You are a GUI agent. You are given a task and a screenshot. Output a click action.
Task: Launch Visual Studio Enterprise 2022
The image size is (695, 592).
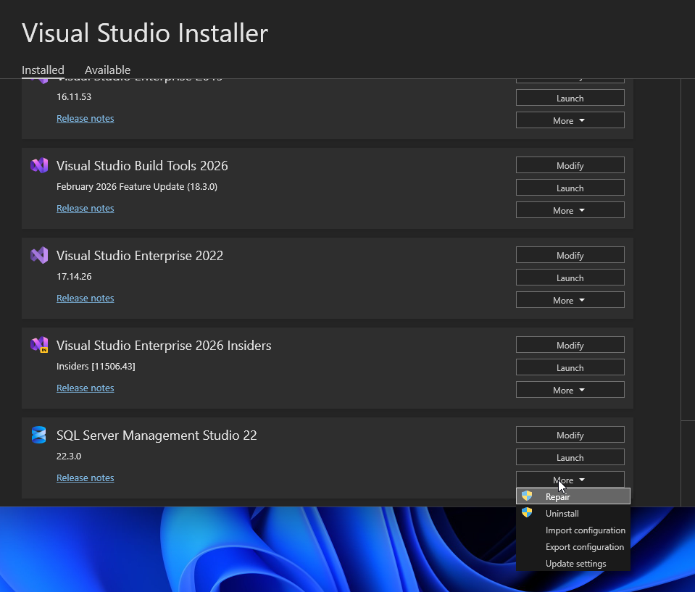click(x=570, y=278)
